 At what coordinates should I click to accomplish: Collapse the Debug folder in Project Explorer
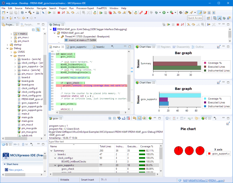coord(7,48)
